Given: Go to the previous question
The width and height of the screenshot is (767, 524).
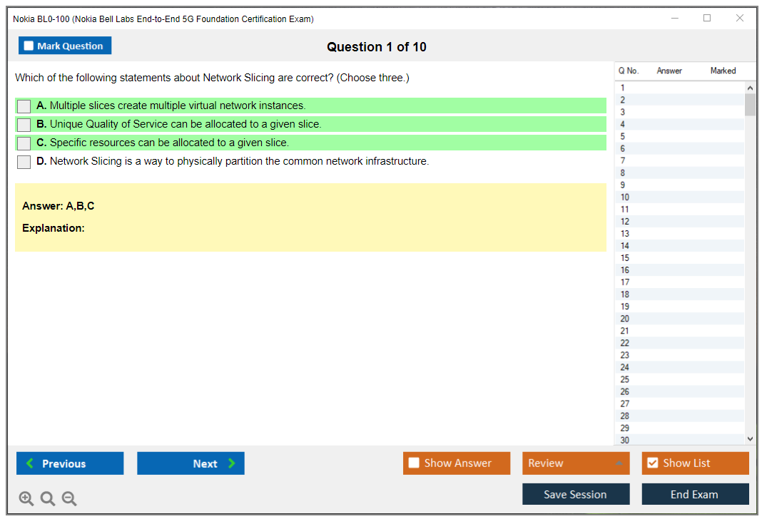Looking at the screenshot, I should tap(70, 463).
